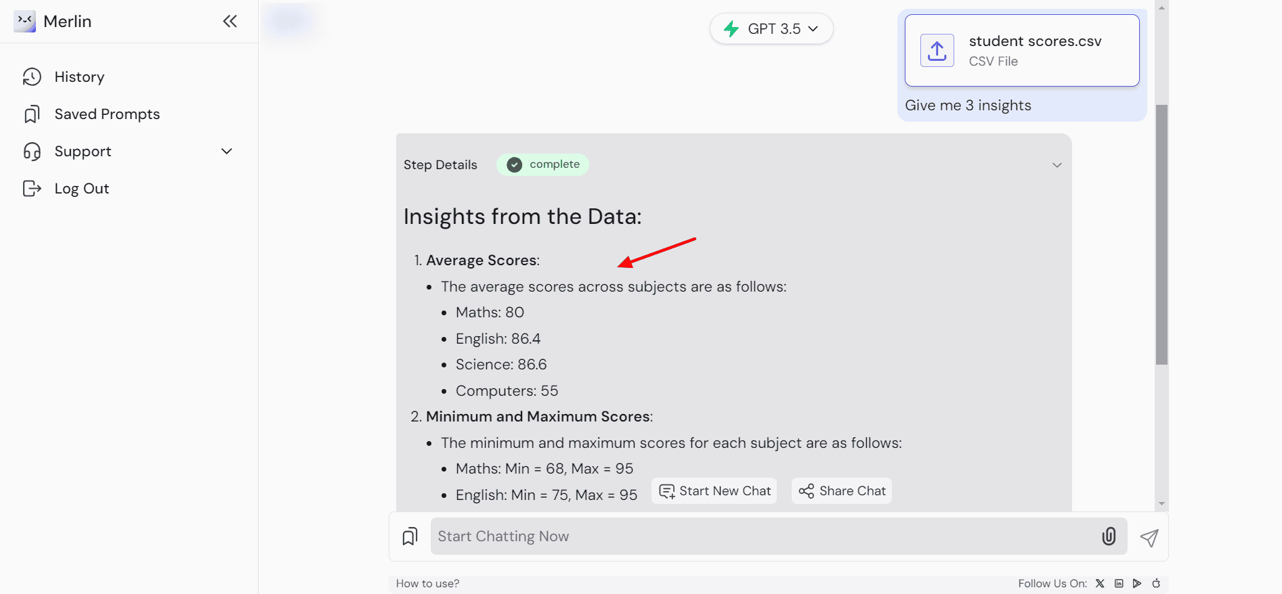Click the attach file paperclip icon
This screenshot has height=594, width=1282.
tap(1109, 536)
